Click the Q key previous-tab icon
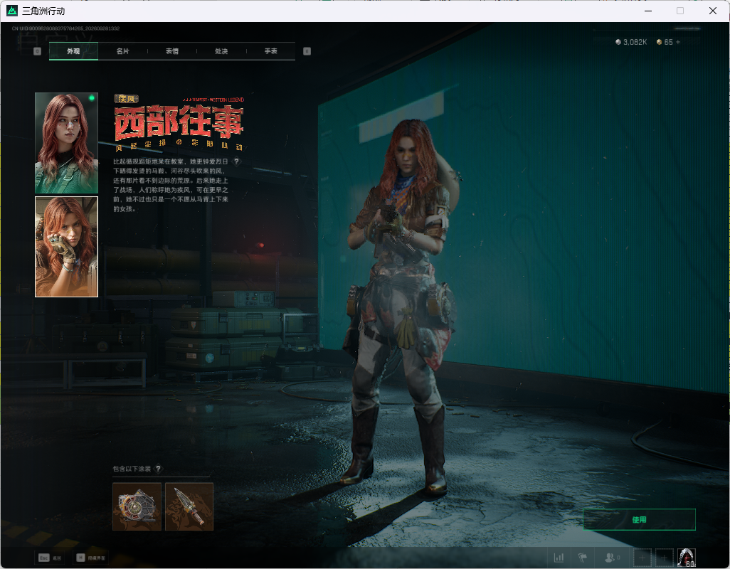Viewport: 730px width, 569px height. coord(37,51)
